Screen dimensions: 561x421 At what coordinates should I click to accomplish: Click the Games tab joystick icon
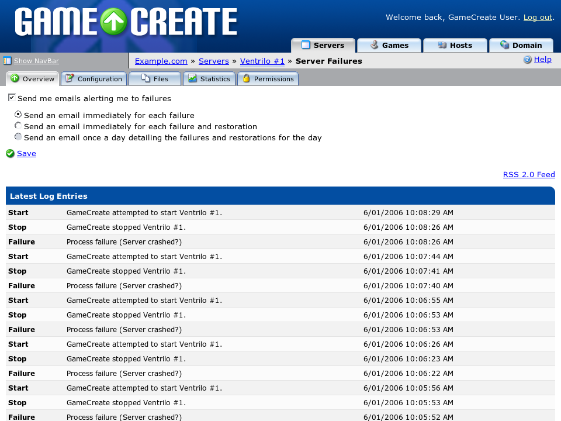(374, 45)
